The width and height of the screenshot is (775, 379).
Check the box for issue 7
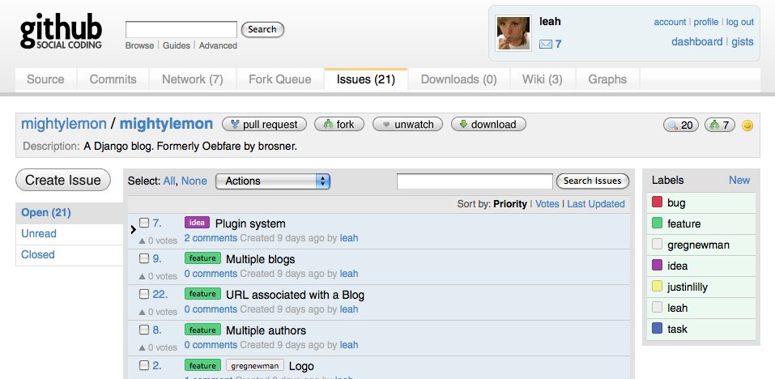click(144, 223)
